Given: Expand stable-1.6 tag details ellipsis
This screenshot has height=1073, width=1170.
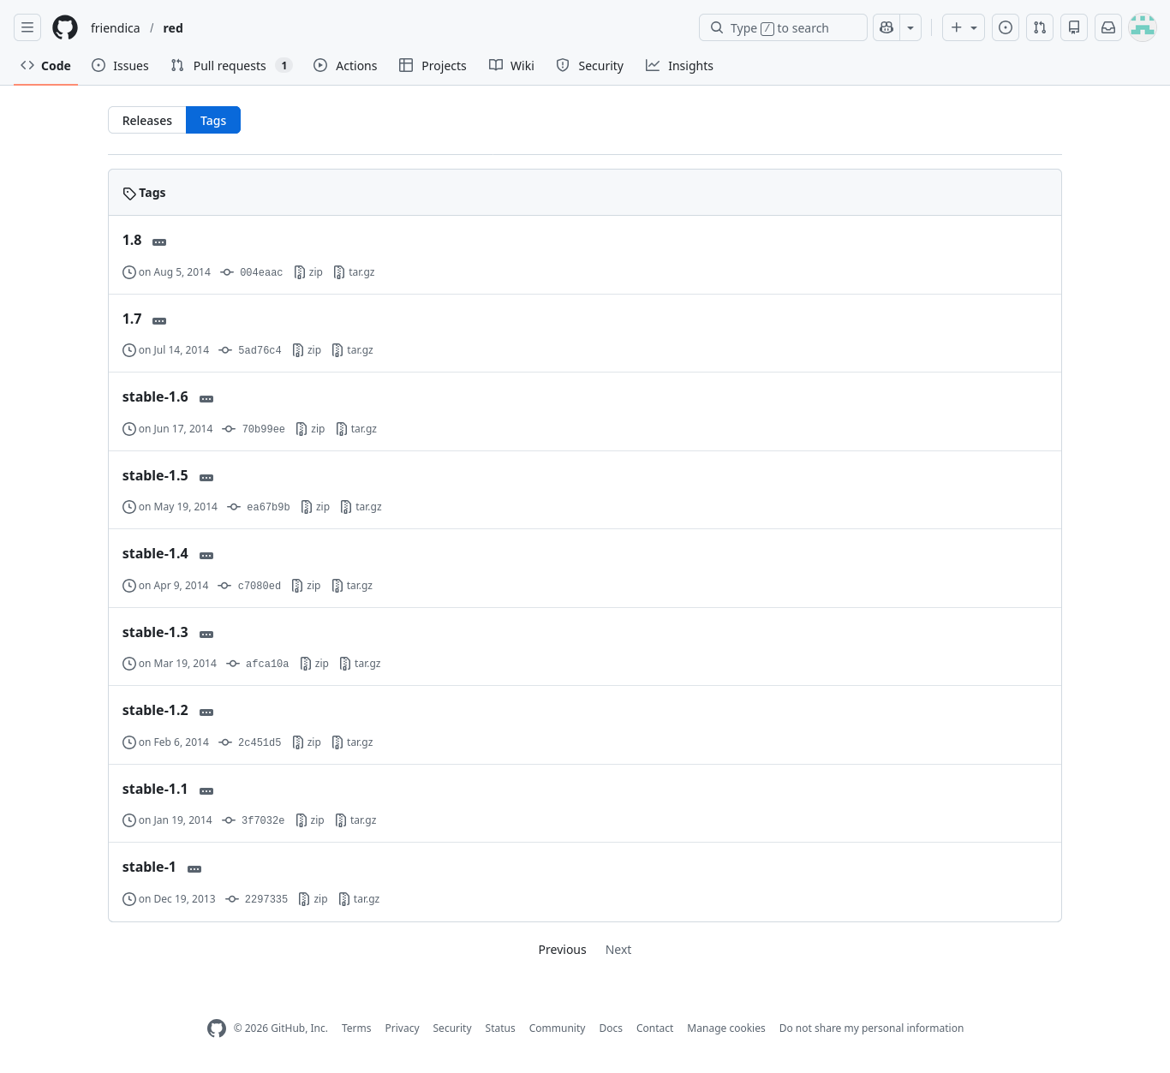Looking at the screenshot, I should click(x=206, y=399).
